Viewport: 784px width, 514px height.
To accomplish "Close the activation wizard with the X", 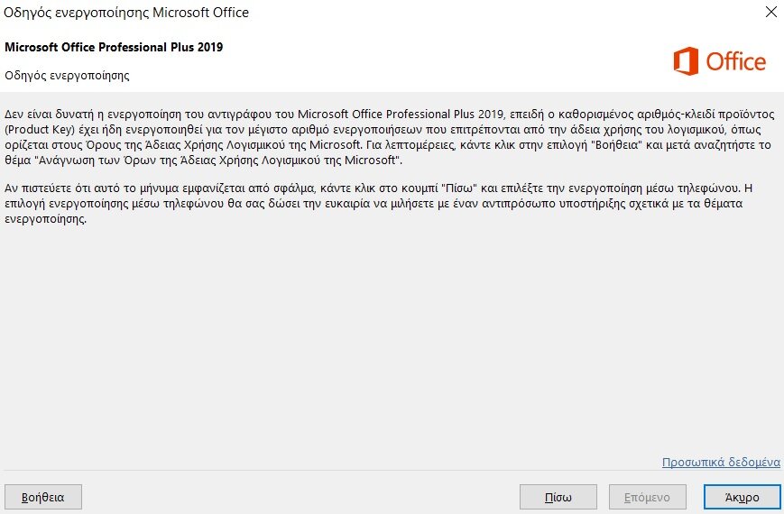I will (x=771, y=12).
